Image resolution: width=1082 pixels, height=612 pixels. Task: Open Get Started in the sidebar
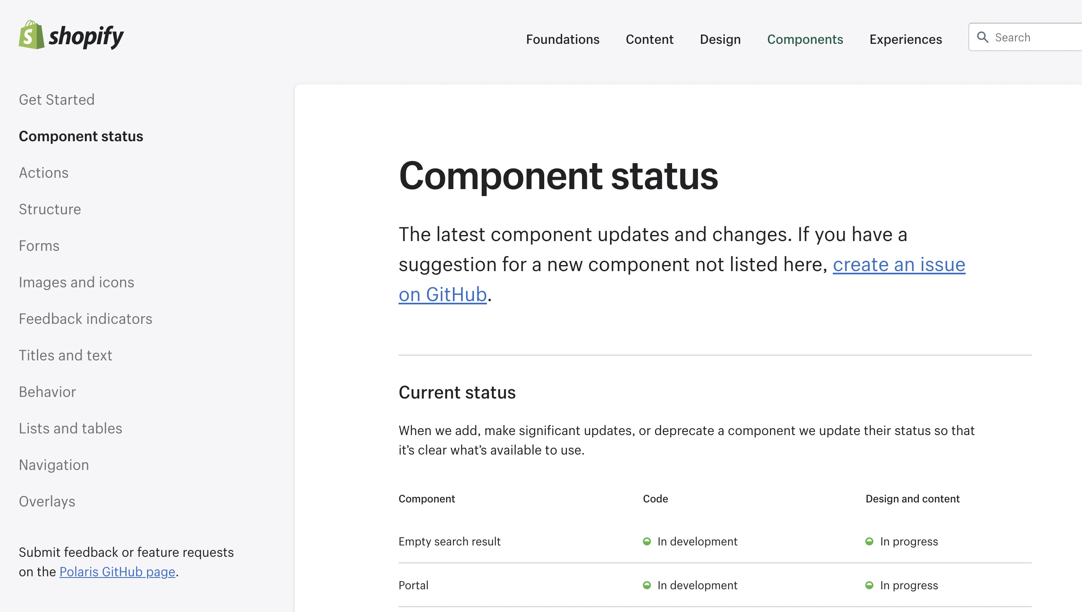(57, 99)
